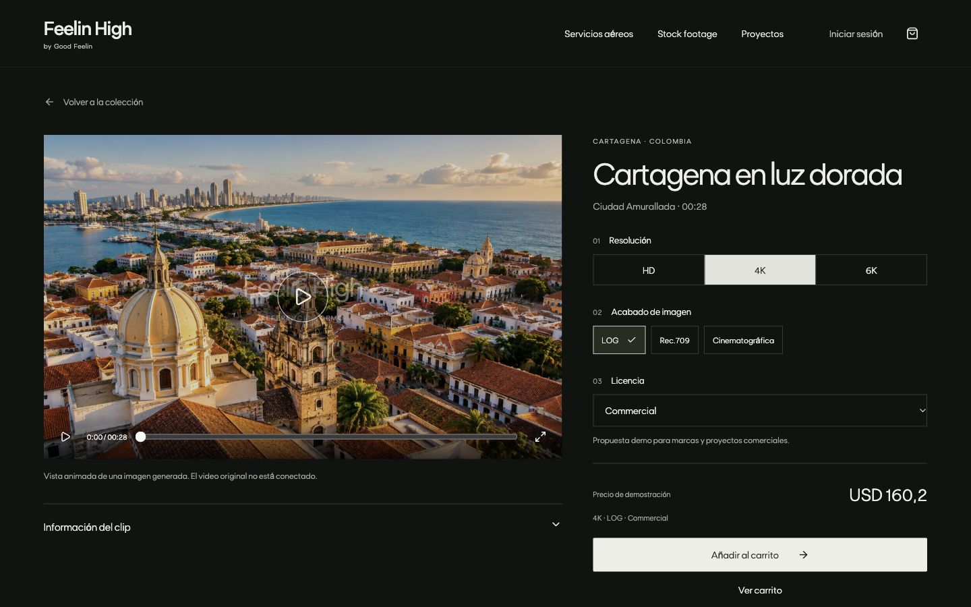
Task: Click the 0:00 / 00:28 time readout
Action: 107,437
